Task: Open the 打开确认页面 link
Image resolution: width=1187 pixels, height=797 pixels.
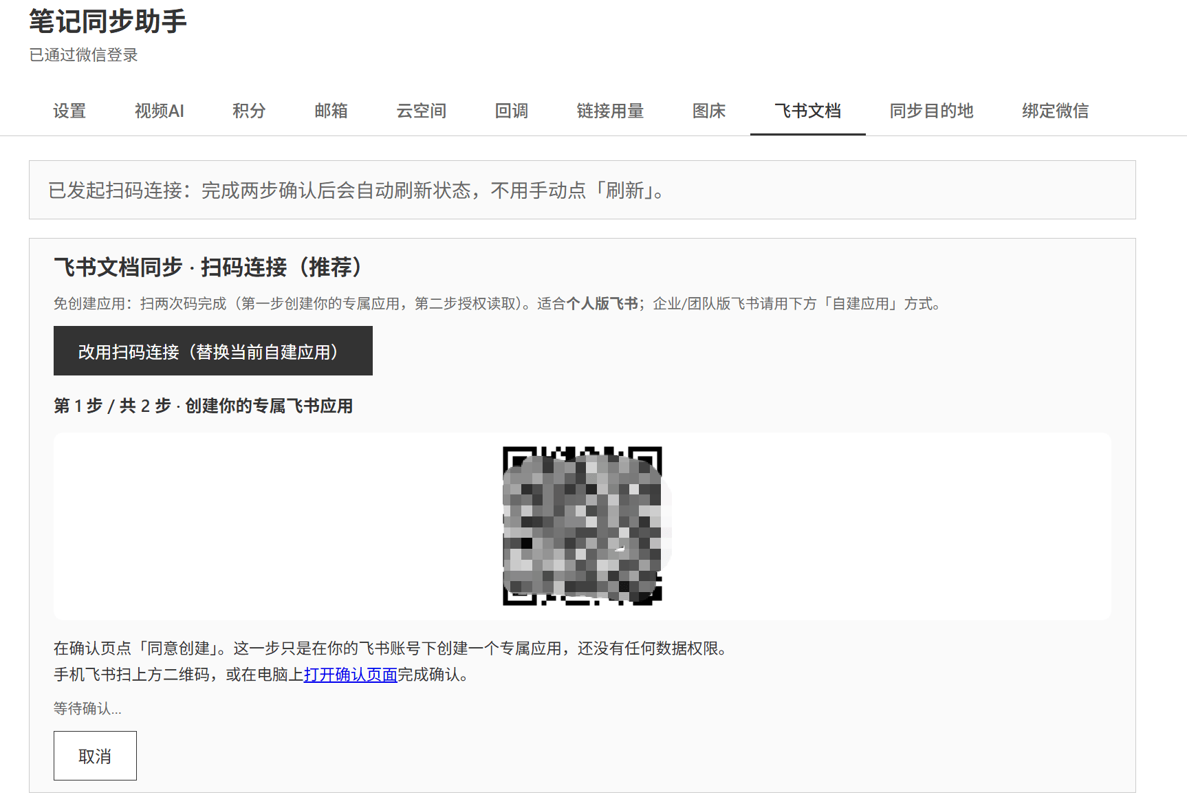Action: (x=351, y=675)
